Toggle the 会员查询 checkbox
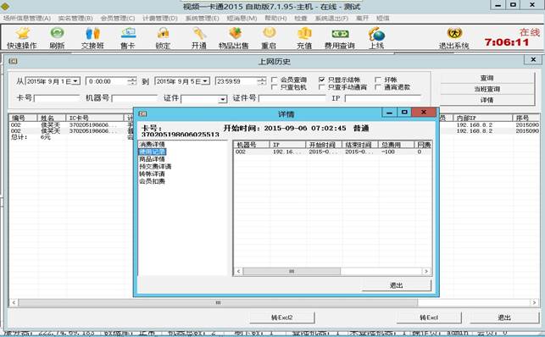The image size is (545, 337). [x=275, y=80]
